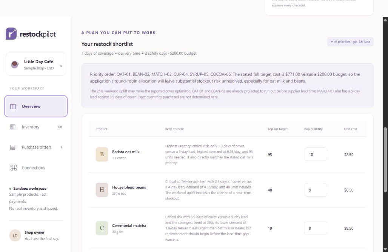Click the Overview panel icon
The height and width of the screenshot is (252, 388).
click(x=13, y=106)
